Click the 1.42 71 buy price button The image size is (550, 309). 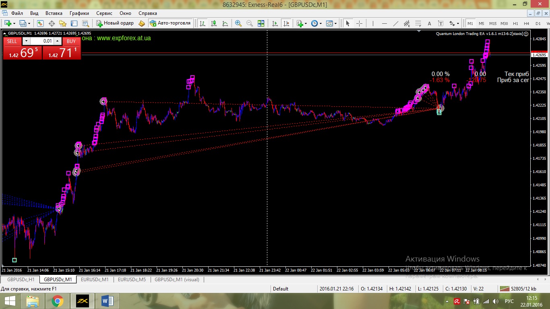pos(62,52)
